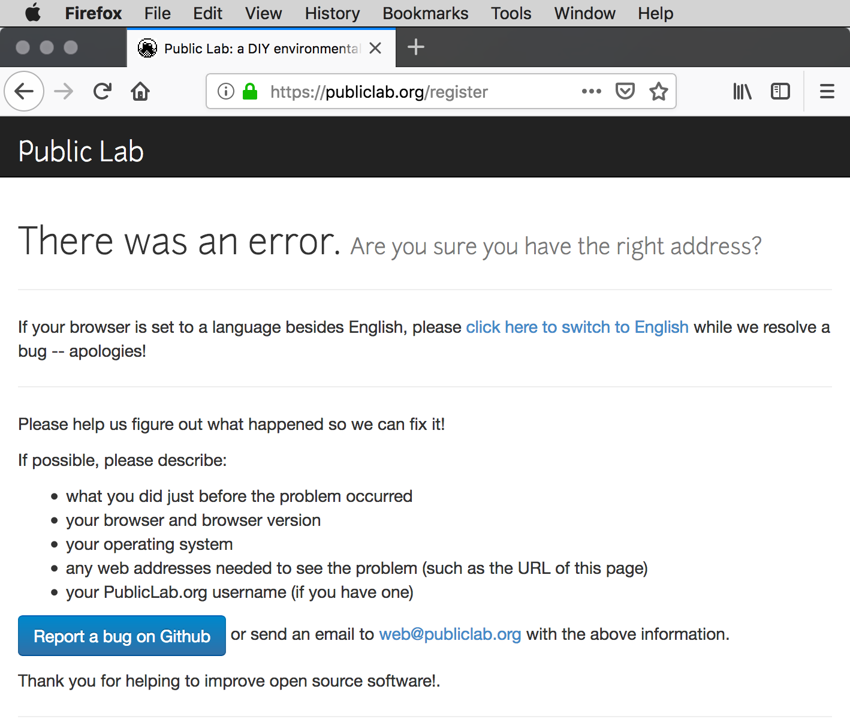This screenshot has height=728, width=850.
Task: Go back to the previous page
Action: 24,91
